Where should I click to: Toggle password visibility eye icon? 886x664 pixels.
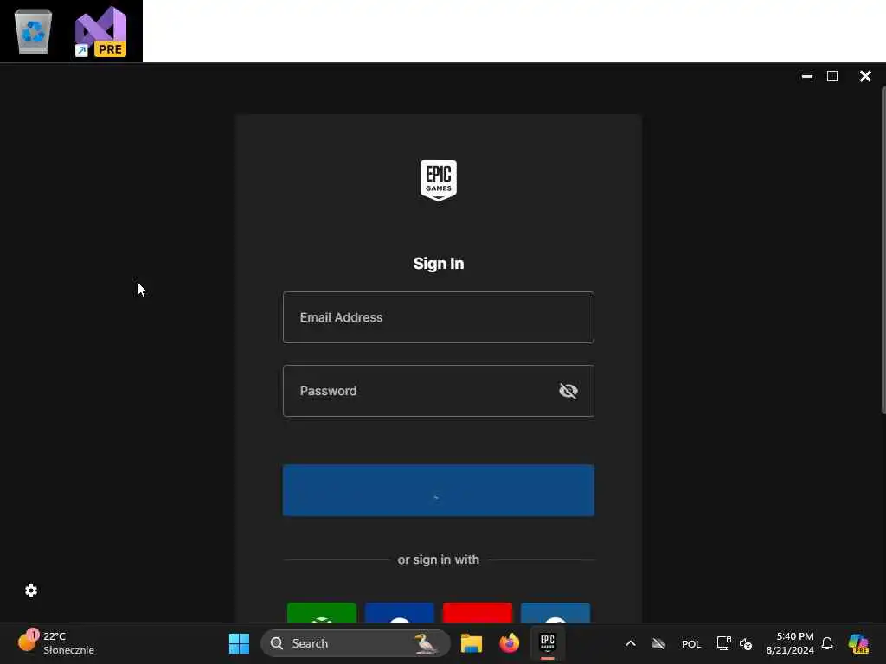click(x=568, y=391)
